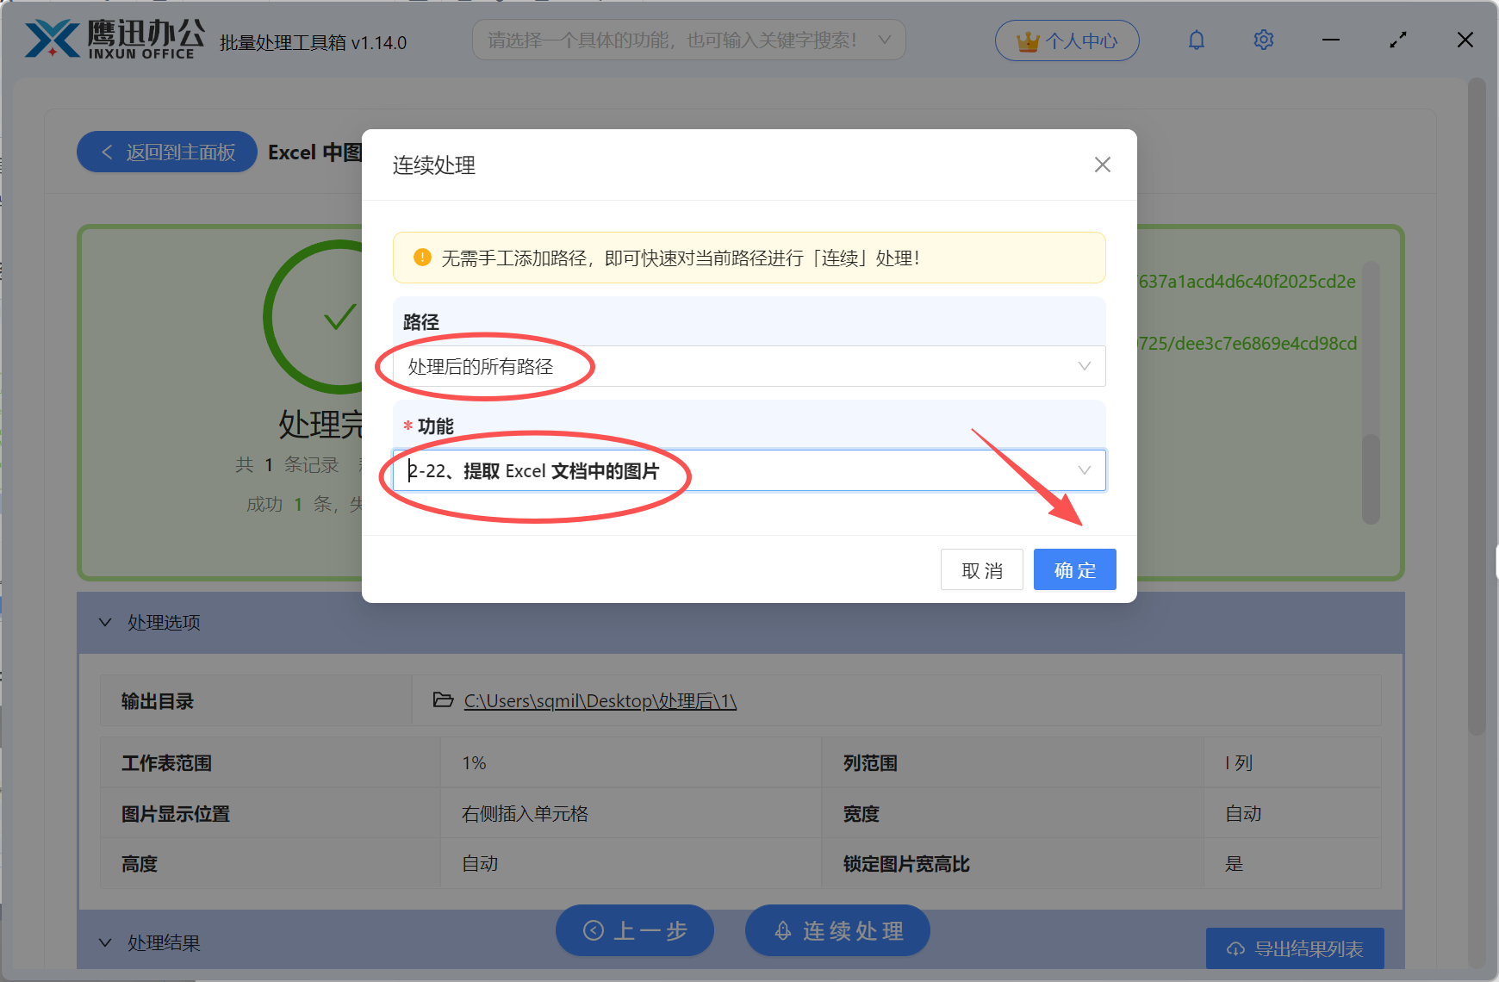Collapse the 处理选项 section
1499x982 pixels.
click(x=105, y=622)
